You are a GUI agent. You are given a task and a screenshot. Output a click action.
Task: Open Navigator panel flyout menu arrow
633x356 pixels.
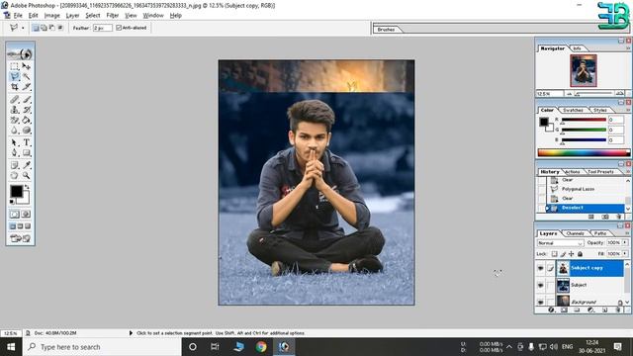[x=628, y=48]
